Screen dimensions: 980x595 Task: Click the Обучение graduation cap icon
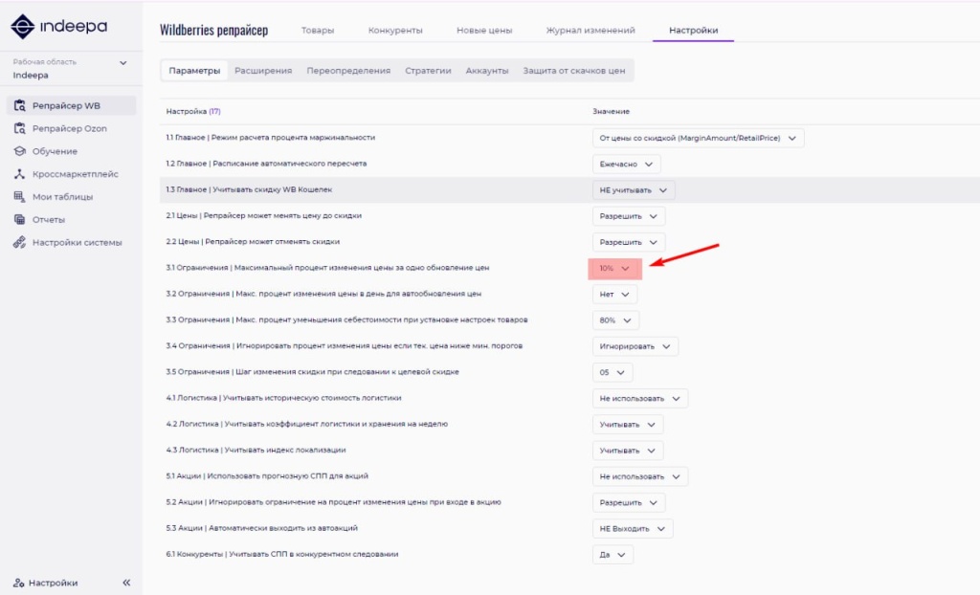pos(20,151)
